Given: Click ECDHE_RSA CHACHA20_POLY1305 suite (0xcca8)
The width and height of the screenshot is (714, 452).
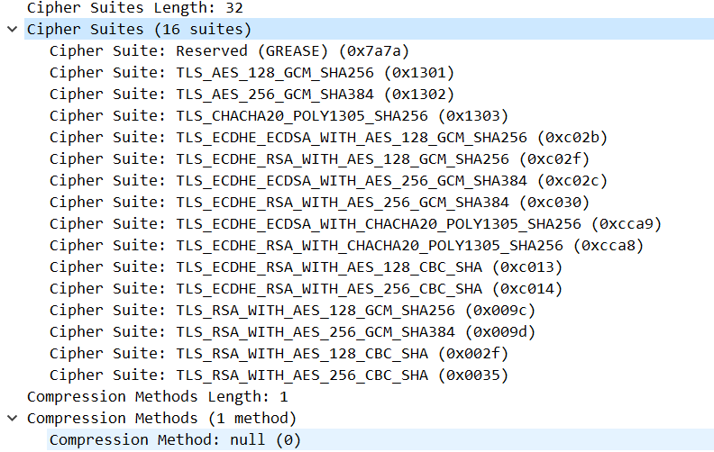Looking at the screenshot, I should tap(346, 245).
